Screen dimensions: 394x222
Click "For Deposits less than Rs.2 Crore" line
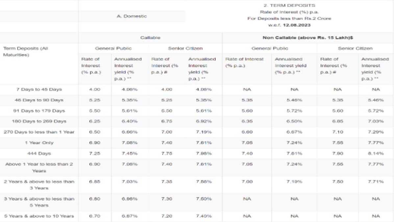289,18
